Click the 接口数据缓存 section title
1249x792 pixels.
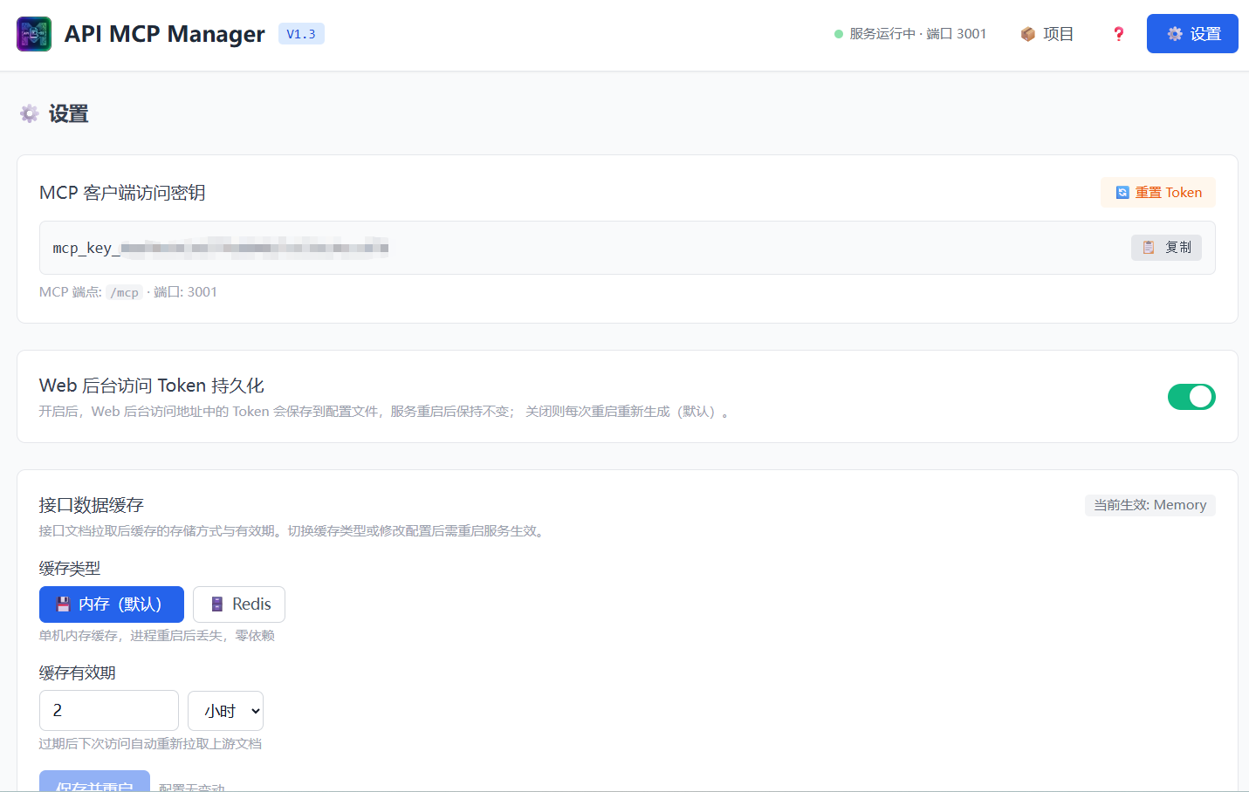pyautogui.click(x=92, y=505)
